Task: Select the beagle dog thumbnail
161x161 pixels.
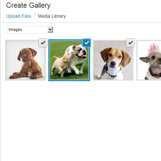Action: (x=113, y=60)
